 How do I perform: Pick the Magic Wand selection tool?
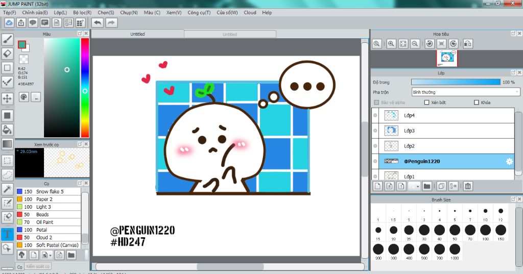coord(7,189)
